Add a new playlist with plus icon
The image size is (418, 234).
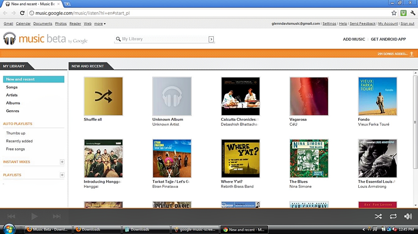pos(62,175)
